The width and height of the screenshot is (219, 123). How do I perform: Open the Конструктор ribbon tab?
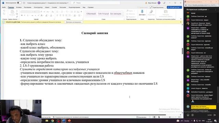[x=38, y=7]
